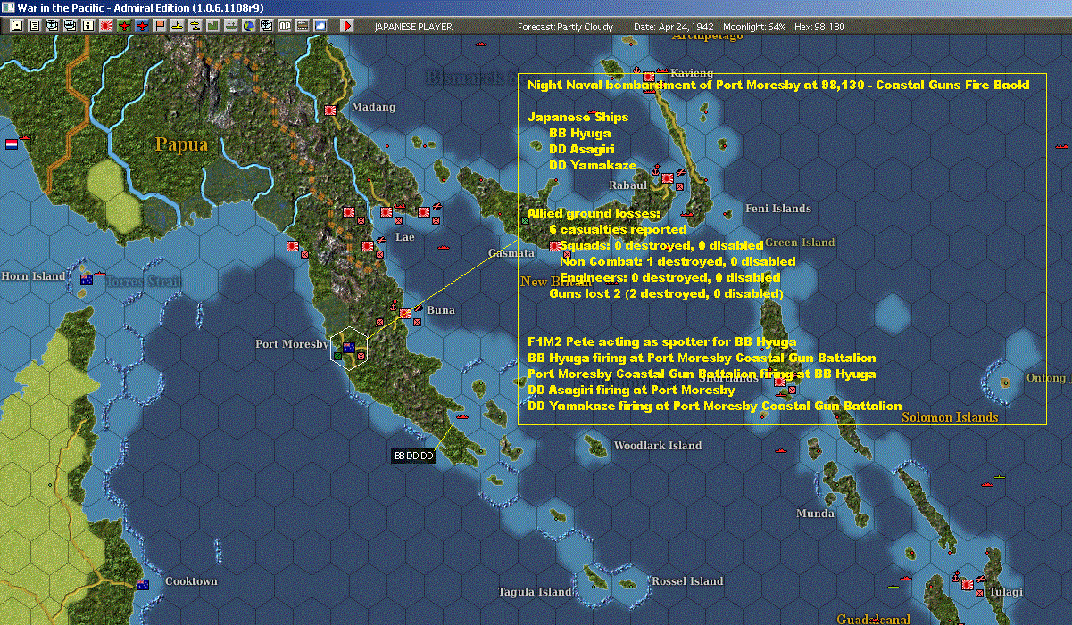Image resolution: width=1072 pixels, height=625 pixels.
Task: Click the single yellow ship toolbar icon
Action: (178, 27)
